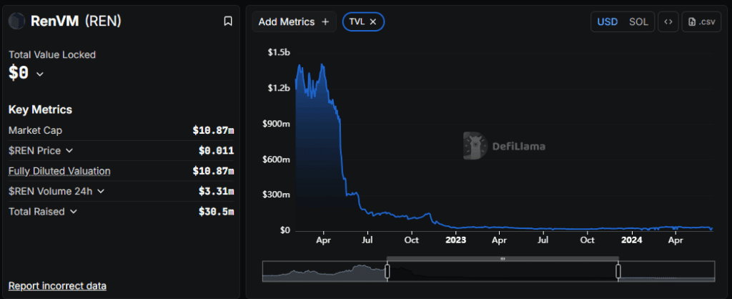Click right handle of time range slider

618,271
